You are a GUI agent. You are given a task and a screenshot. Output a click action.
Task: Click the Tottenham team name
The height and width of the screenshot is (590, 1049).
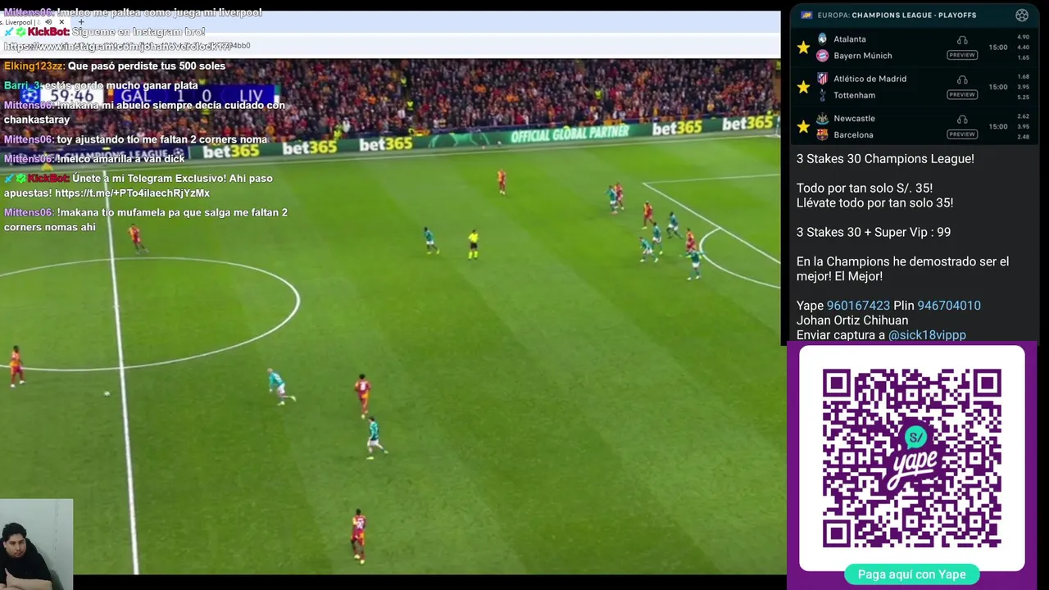855,95
